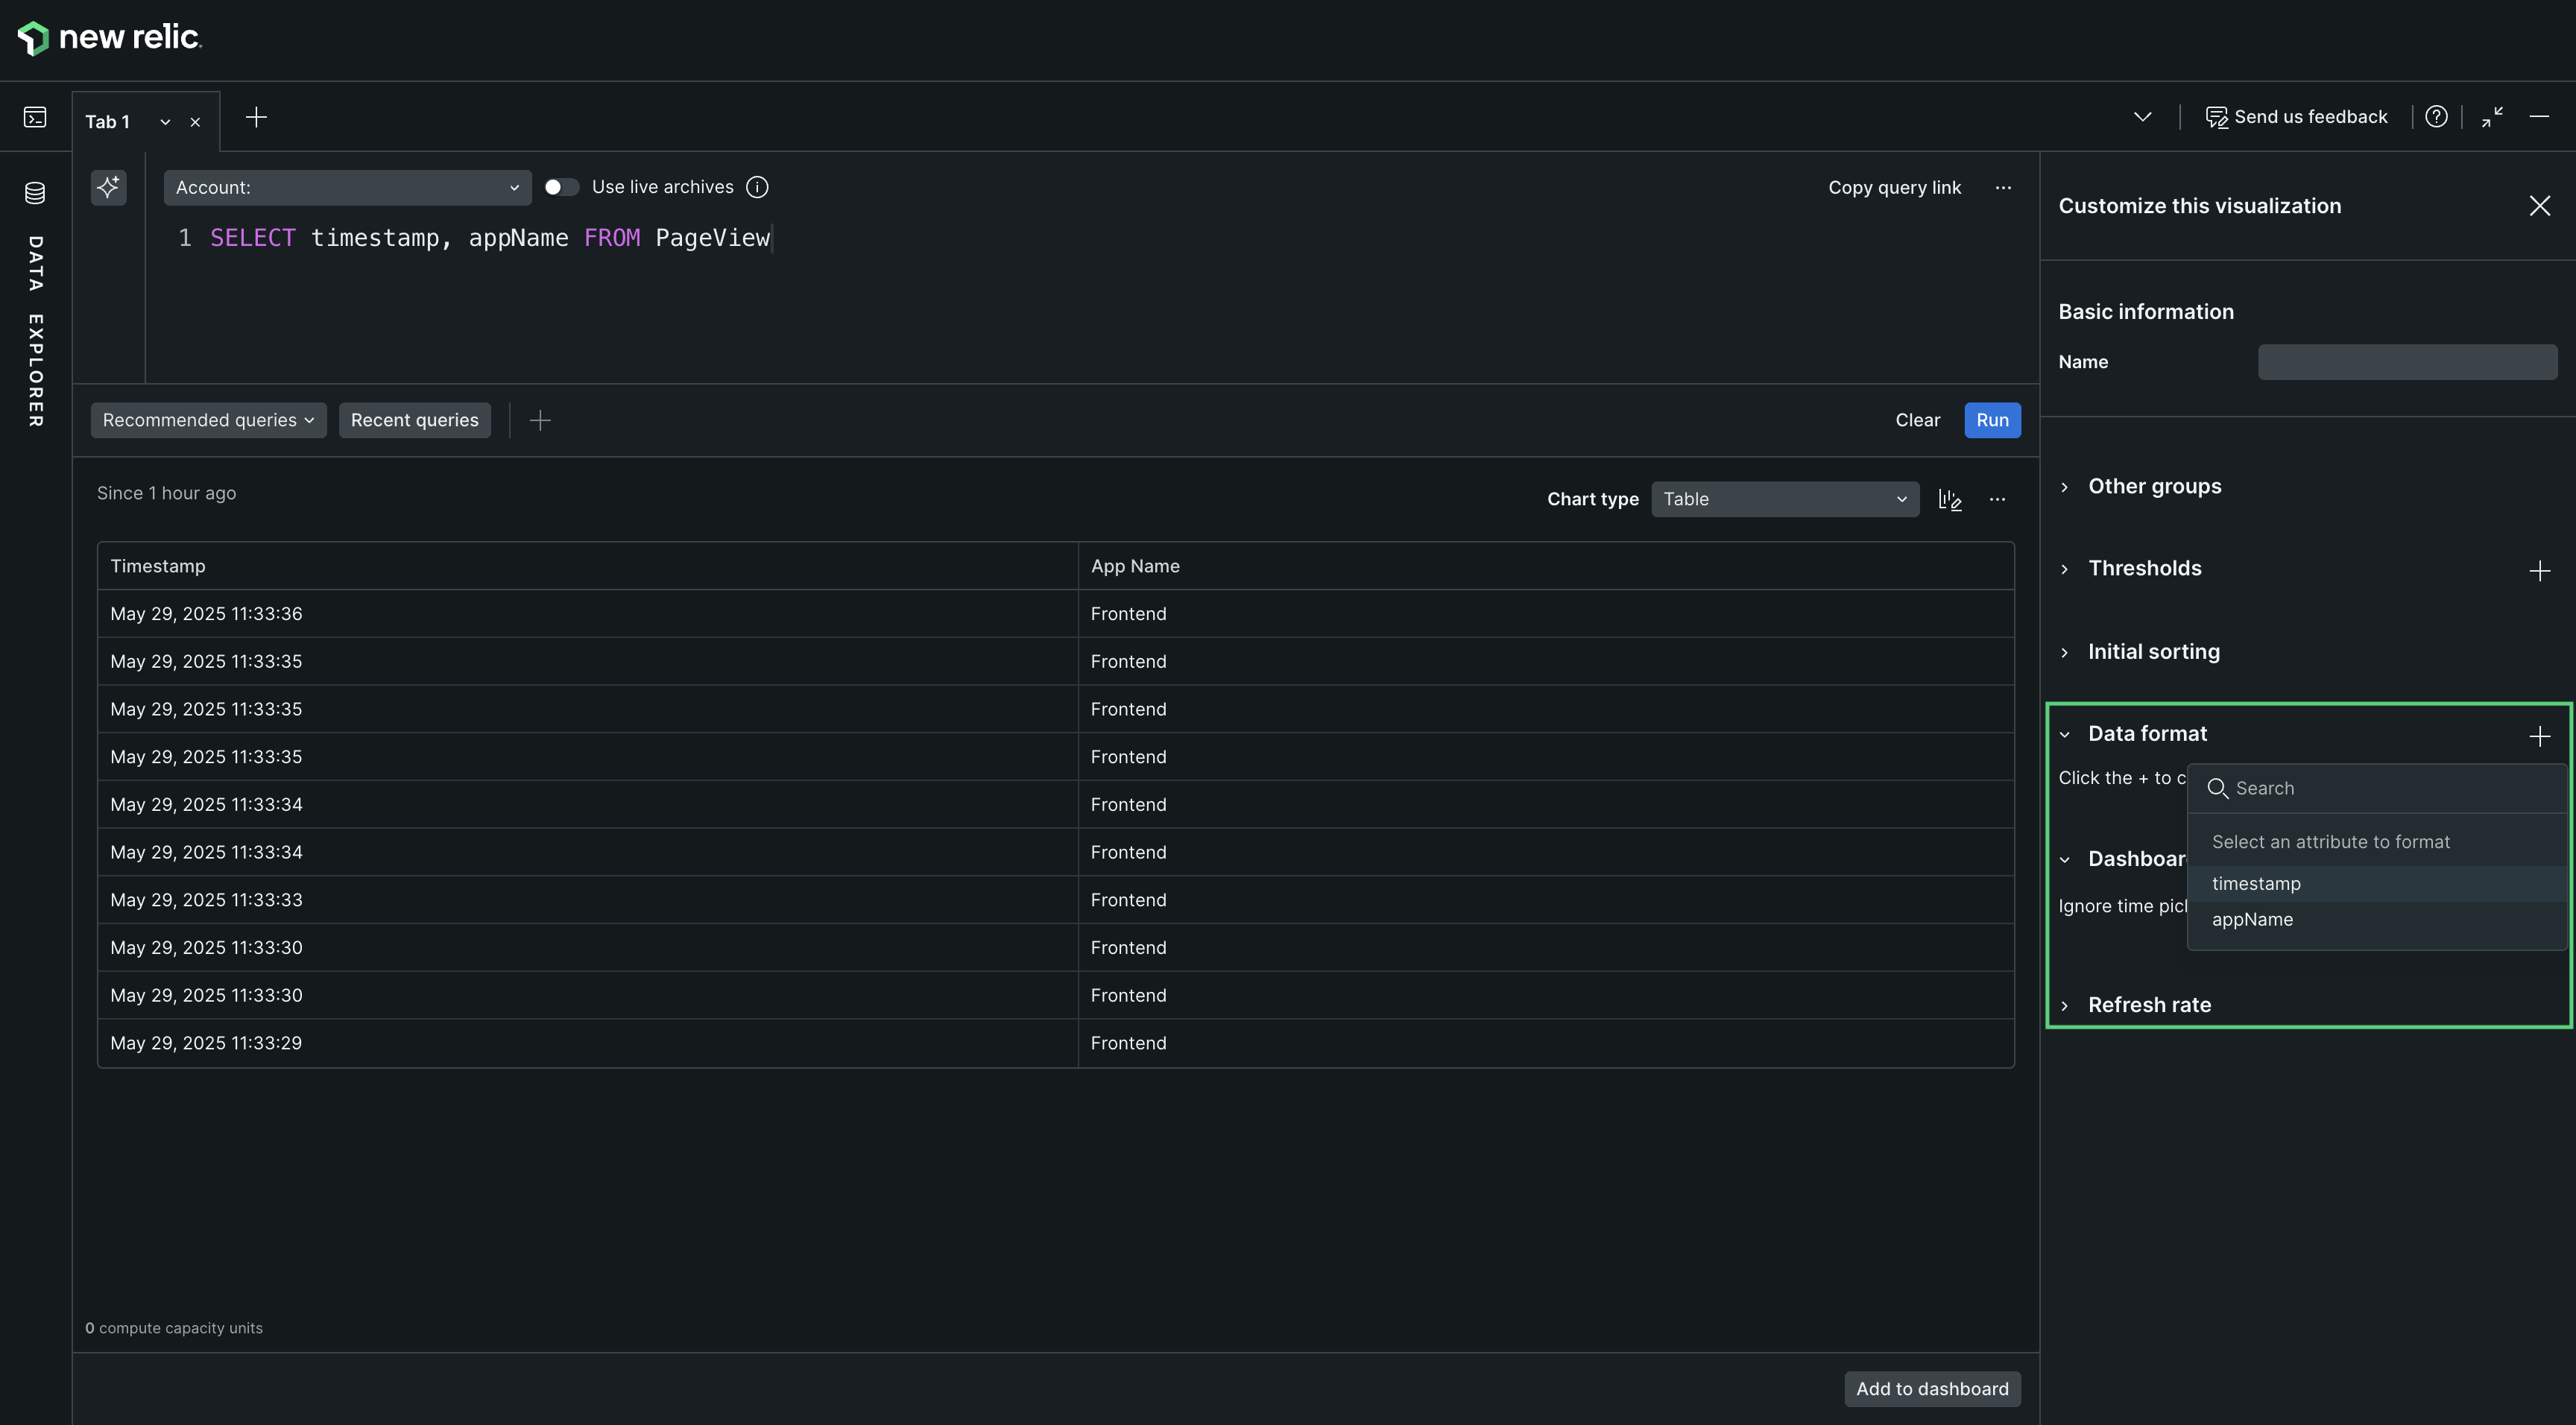Open the help question mark icon
The height and width of the screenshot is (1425, 2576).
click(2436, 117)
